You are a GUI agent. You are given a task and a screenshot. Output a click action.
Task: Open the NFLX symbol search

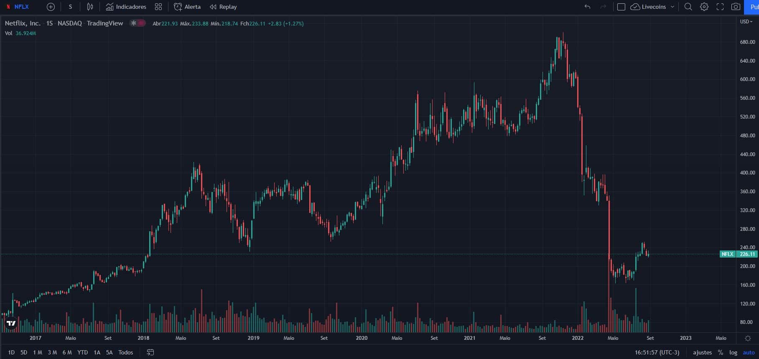tap(18, 7)
